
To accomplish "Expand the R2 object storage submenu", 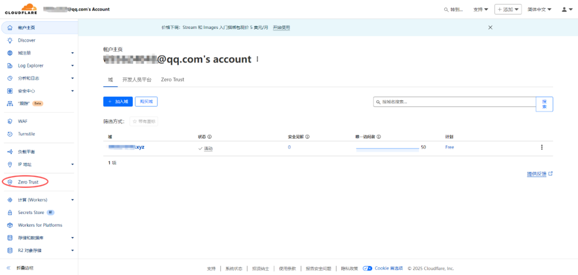I will click(73, 251).
